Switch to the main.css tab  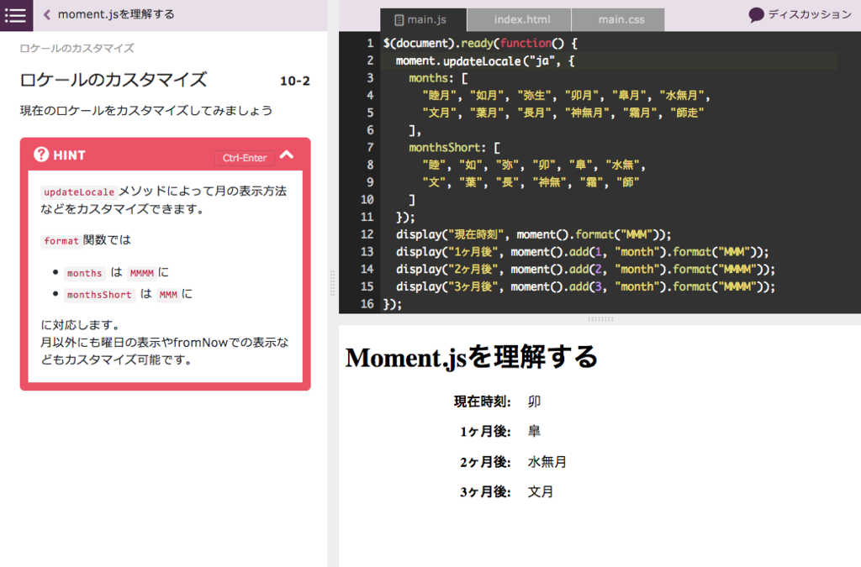[618, 20]
